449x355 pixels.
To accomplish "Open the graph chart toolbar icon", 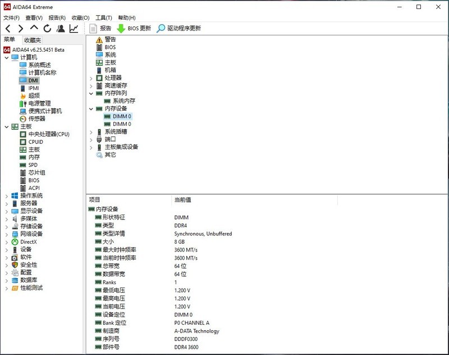I will pos(74,28).
